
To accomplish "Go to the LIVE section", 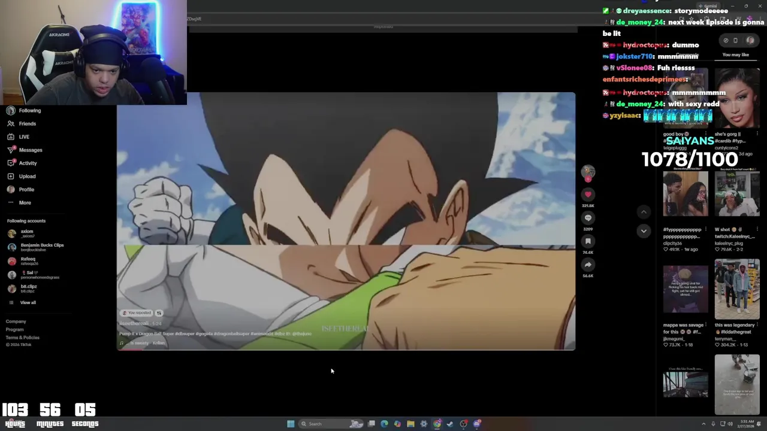I will pyautogui.click(x=19, y=136).
